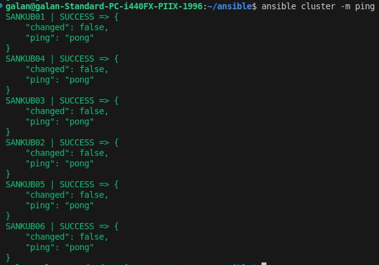
Task: Click the "-m" flag in the command
Action: (x=345, y=6)
